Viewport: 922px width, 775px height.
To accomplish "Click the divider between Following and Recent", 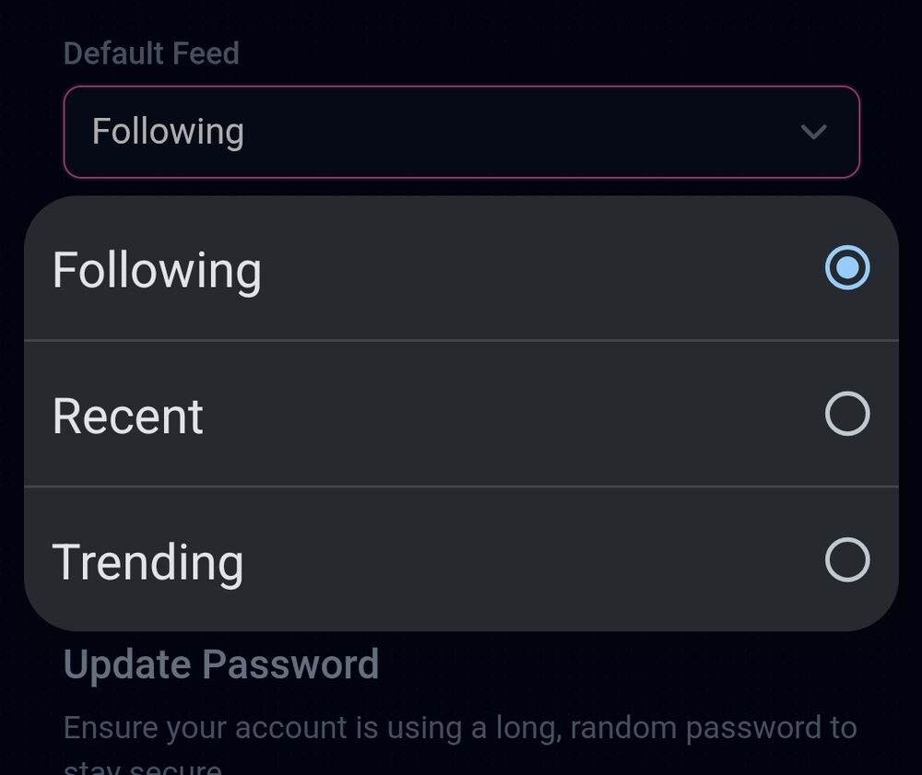I will tap(461, 341).
